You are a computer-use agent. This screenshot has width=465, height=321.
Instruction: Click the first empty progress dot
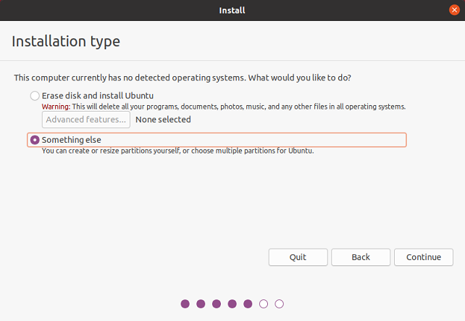264,304
